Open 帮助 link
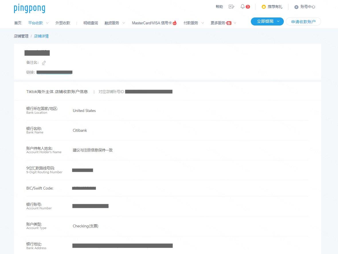The height and width of the screenshot is (254, 338). [219, 7]
